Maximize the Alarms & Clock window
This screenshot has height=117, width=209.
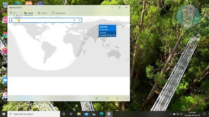(119, 7)
